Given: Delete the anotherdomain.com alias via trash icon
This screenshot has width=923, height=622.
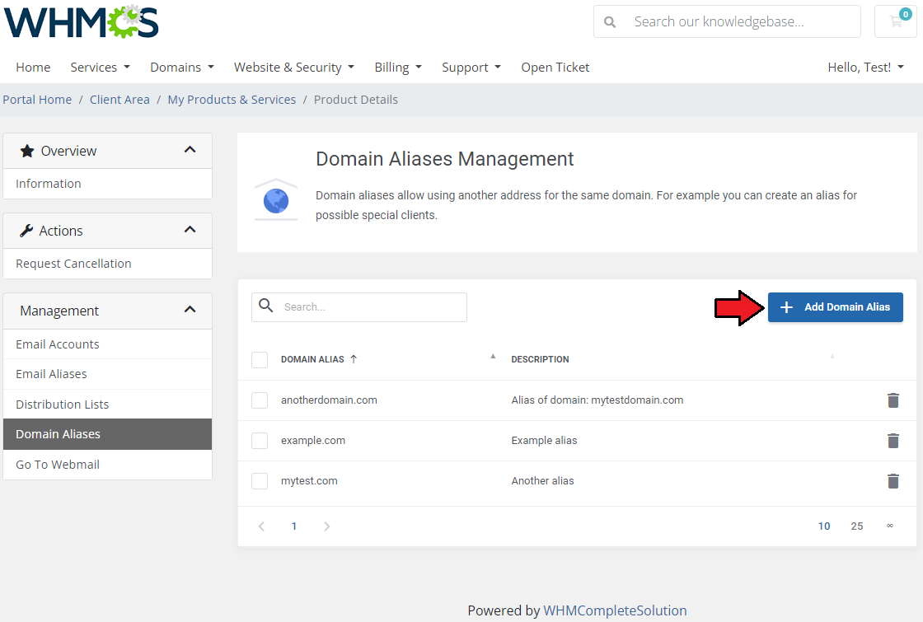Looking at the screenshot, I should click(893, 400).
